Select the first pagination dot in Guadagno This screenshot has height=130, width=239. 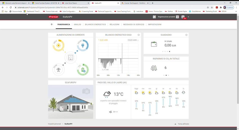point(163,52)
